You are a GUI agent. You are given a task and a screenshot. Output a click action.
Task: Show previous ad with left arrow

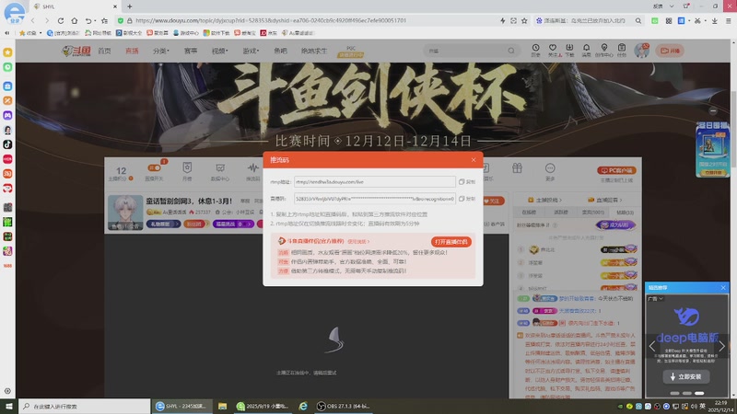(652, 347)
